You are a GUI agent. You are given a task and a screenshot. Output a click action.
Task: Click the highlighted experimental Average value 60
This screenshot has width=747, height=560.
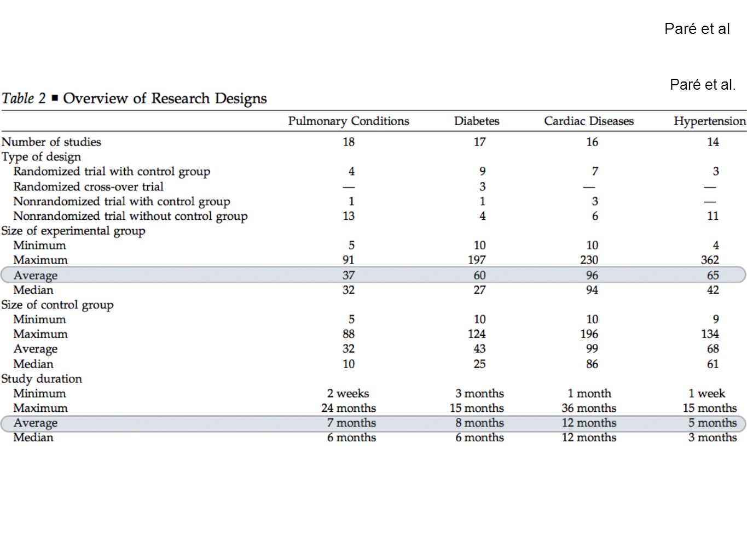click(x=479, y=275)
